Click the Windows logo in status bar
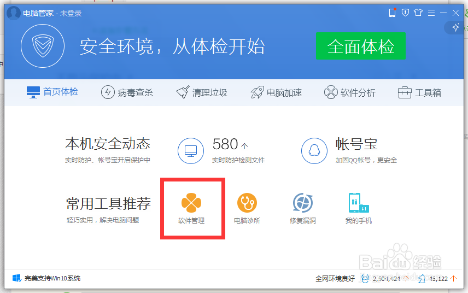 [17, 278]
